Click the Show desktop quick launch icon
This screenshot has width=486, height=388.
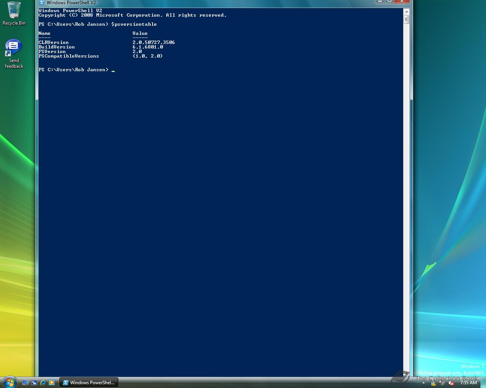click(25, 383)
